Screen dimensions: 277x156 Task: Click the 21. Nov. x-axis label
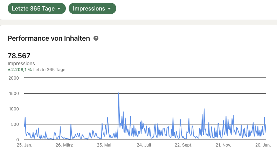coord(223,145)
